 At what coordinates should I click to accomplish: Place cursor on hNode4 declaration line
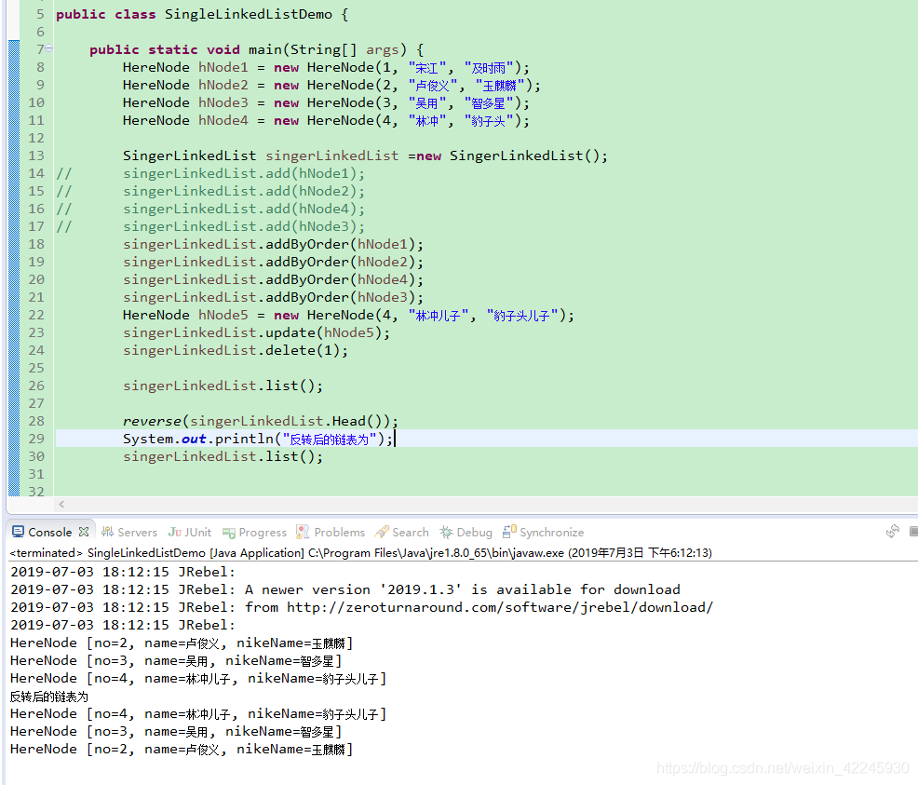(326, 120)
